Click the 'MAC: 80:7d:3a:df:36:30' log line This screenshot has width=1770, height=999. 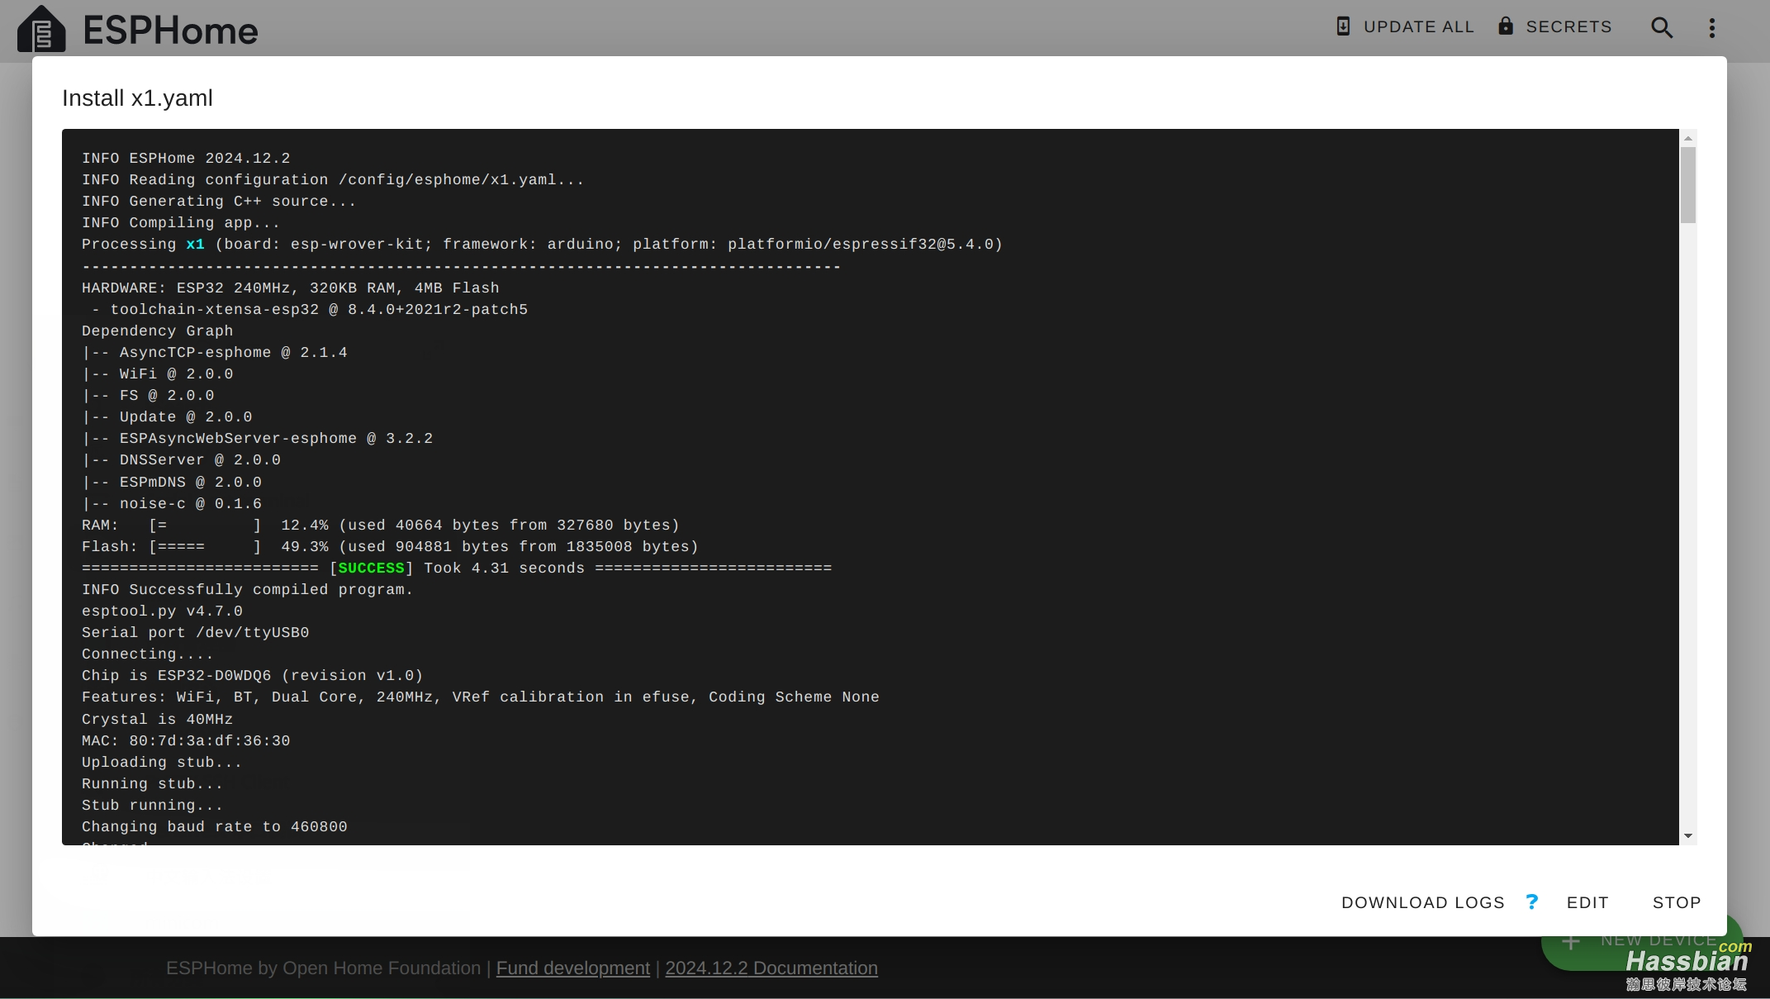pyautogui.click(x=186, y=740)
